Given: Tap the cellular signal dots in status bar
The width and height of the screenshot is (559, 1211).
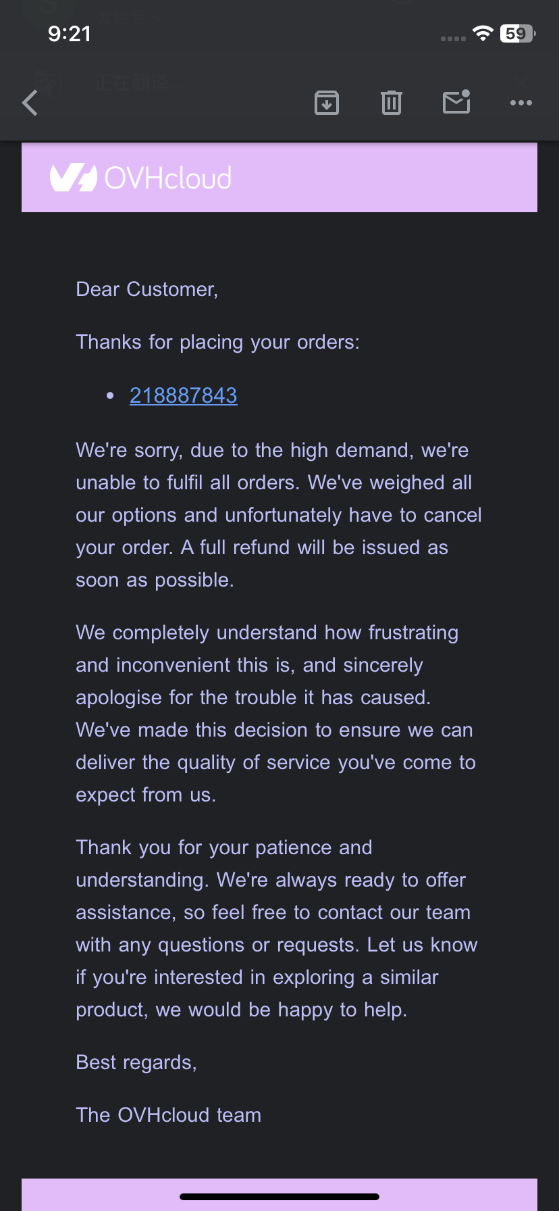Looking at the screenshot, I should click(x=453, y=39).
